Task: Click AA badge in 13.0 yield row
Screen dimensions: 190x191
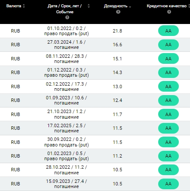Action: (x=169, y=87)
